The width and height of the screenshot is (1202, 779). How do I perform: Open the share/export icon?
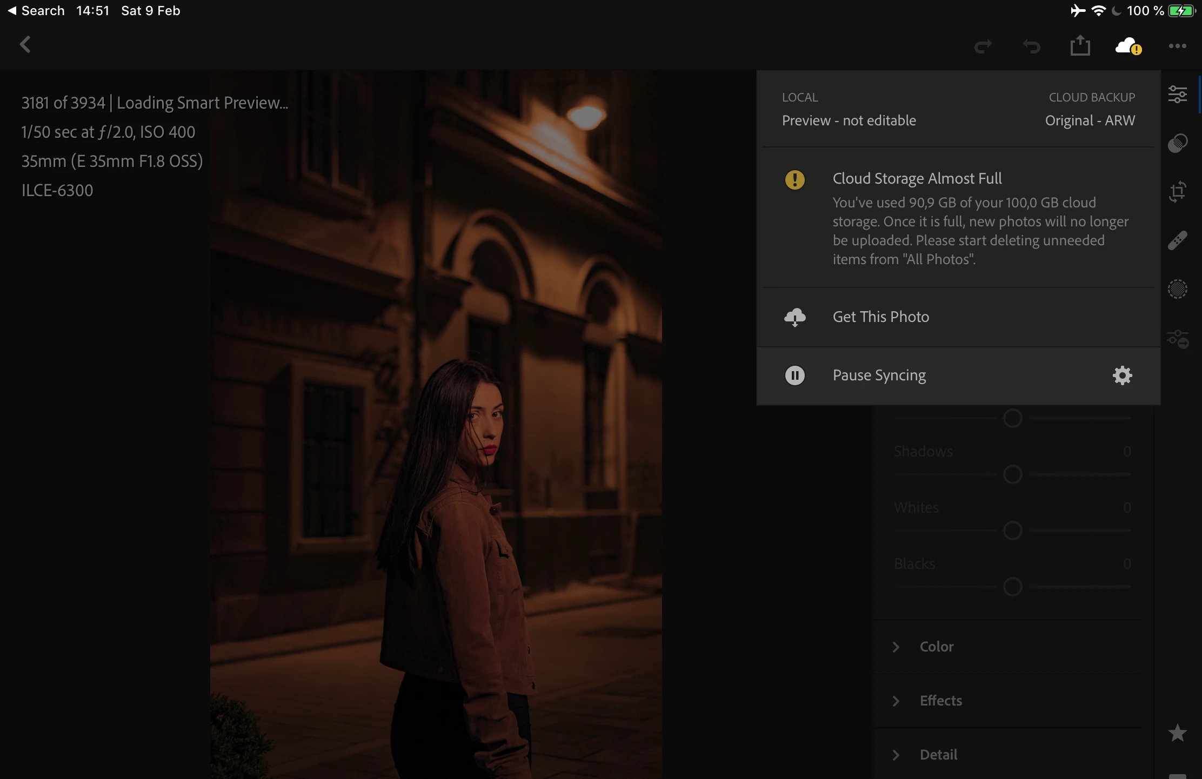click(x=1080, y=45)
